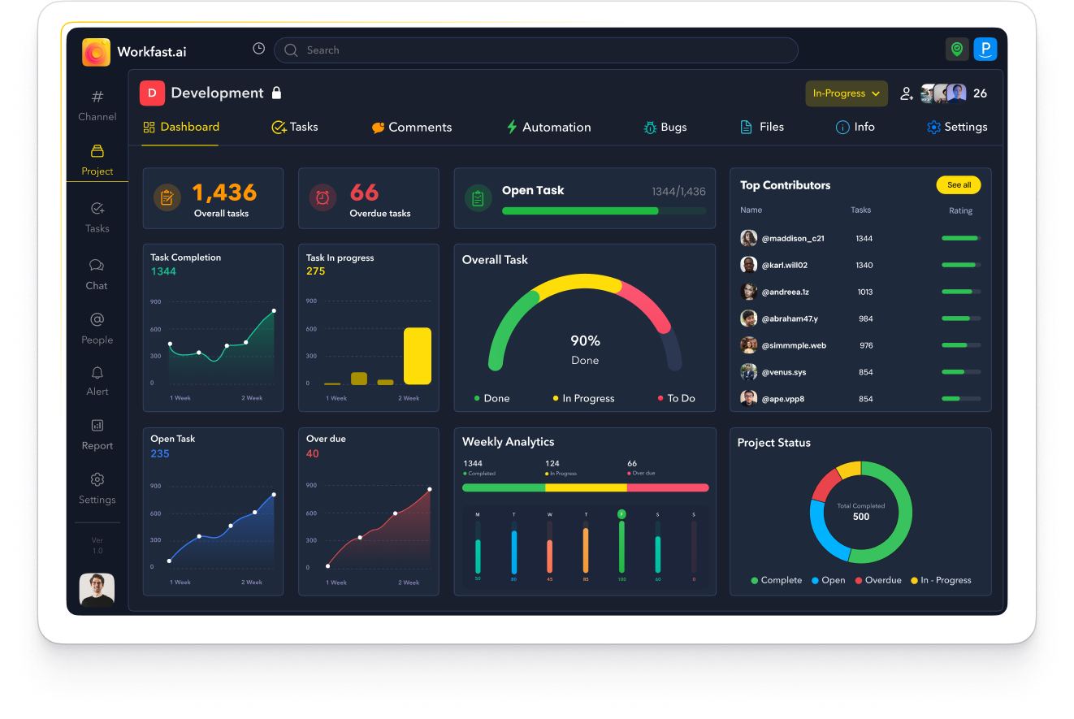This screenshot has height=719, width=1074.
Task: Open the Comments tab
Action: tap(411, 127)
